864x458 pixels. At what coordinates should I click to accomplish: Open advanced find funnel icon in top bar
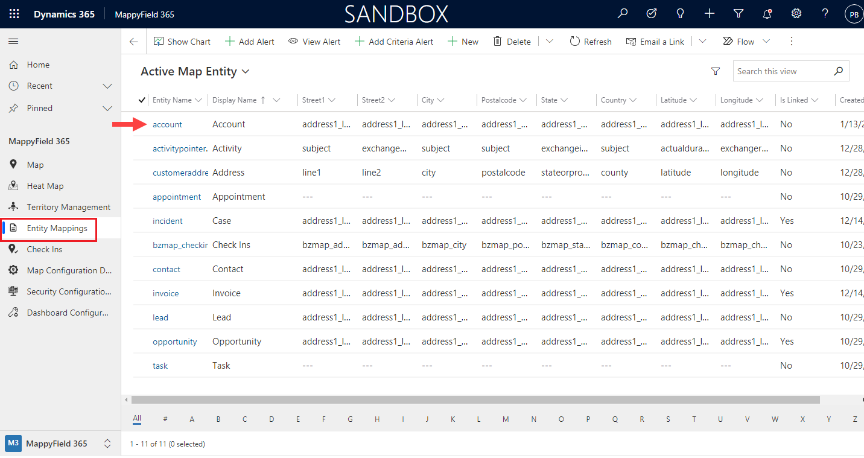pos(739,14)
